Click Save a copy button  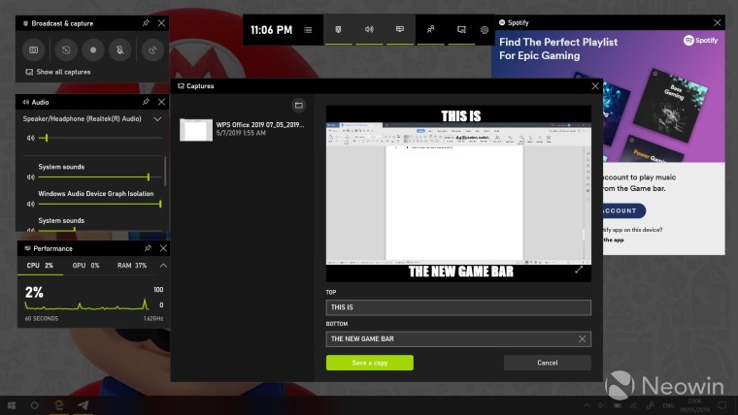369,363
